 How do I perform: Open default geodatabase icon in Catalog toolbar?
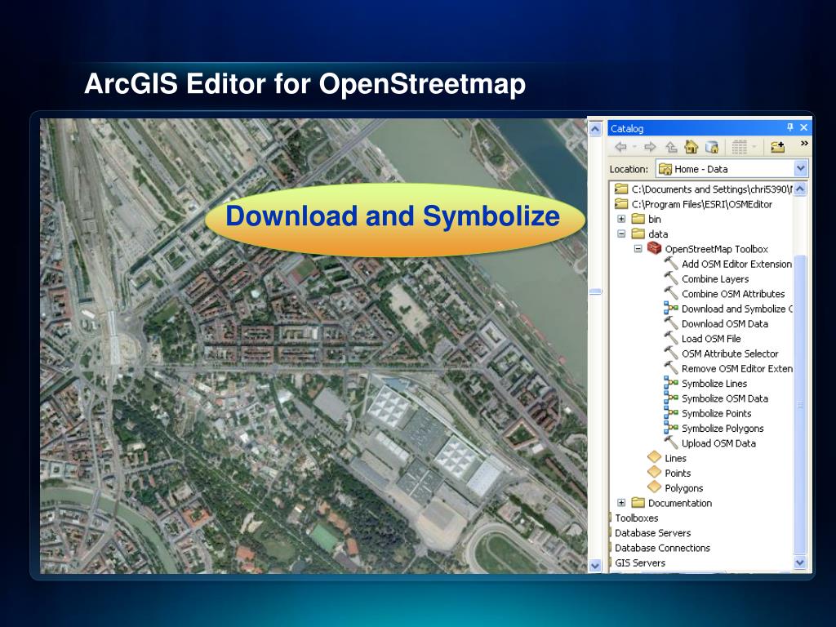[712, 147]
